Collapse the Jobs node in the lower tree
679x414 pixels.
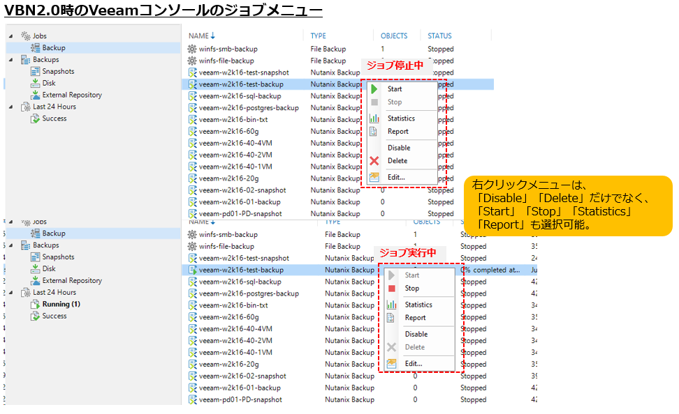[x=10, y=222]
